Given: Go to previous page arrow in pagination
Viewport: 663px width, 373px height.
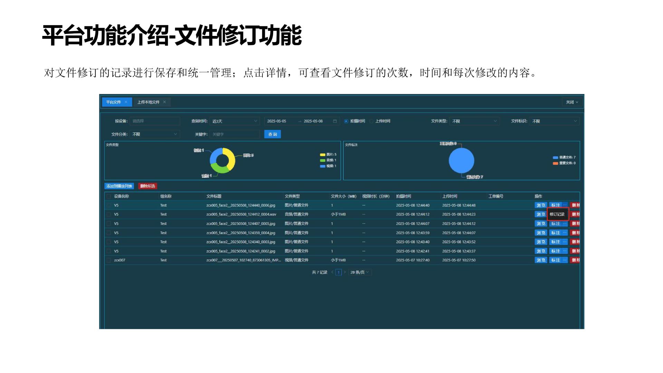Looking at the screenshot, I should pos(332,272).
